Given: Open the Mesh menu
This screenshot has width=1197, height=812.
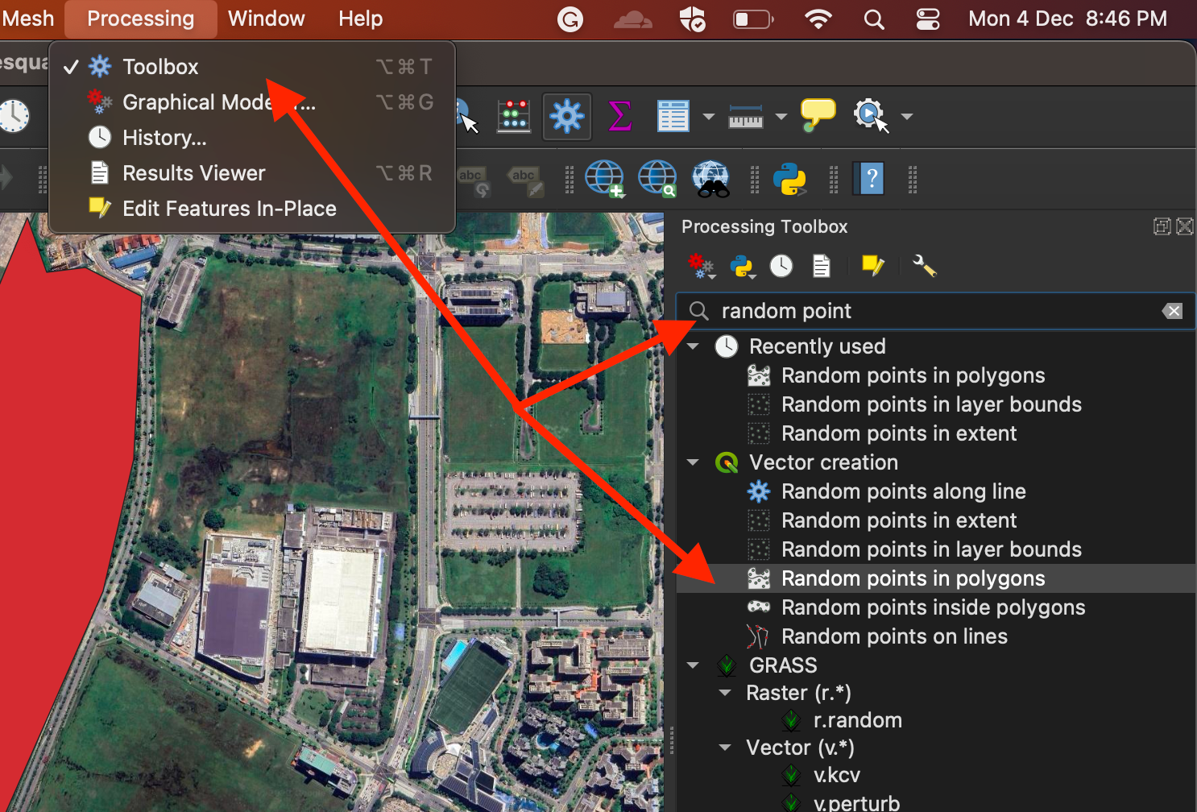Looking at the screenshot, I should pos(28,19).
